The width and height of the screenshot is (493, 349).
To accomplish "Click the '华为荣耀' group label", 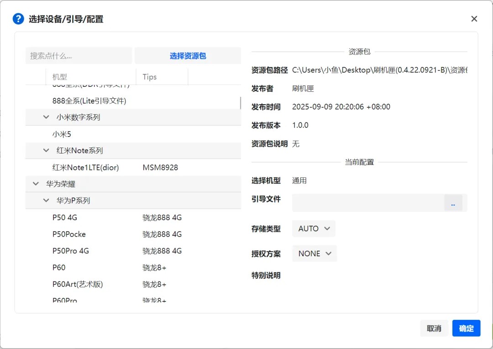I will point(61,184).
